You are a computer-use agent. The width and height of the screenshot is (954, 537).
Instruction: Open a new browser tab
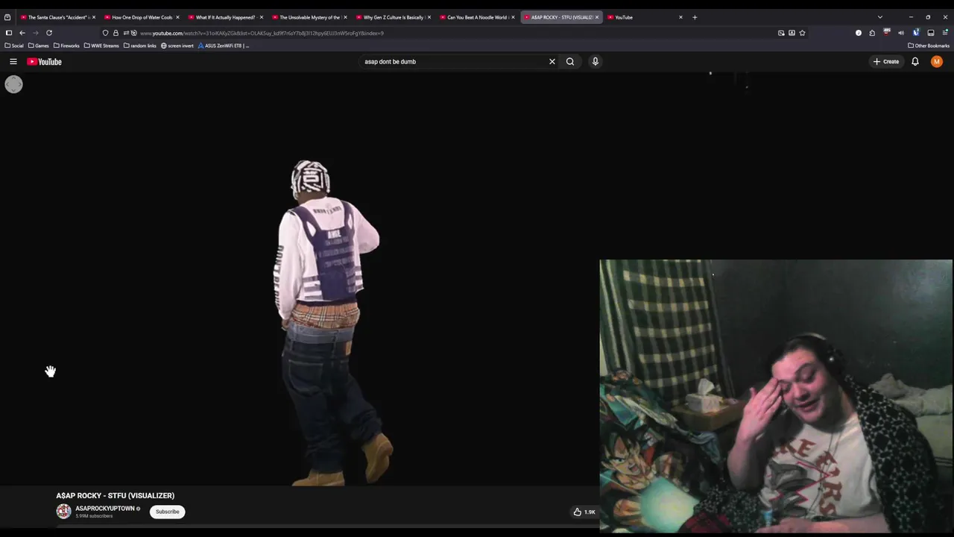[695, 17]
